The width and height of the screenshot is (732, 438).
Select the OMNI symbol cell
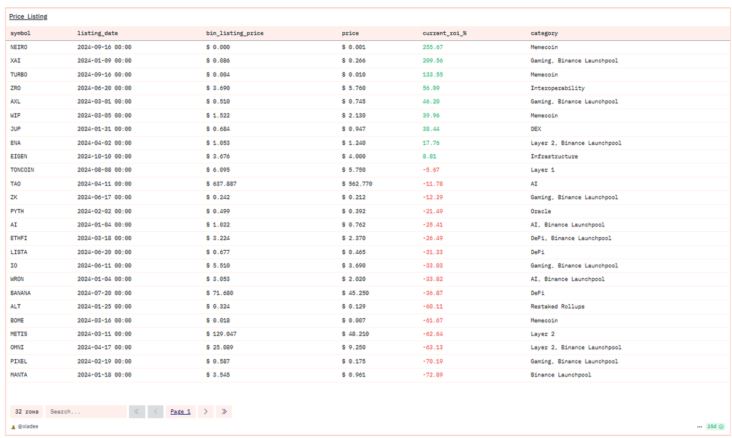[x=18, y=348]
